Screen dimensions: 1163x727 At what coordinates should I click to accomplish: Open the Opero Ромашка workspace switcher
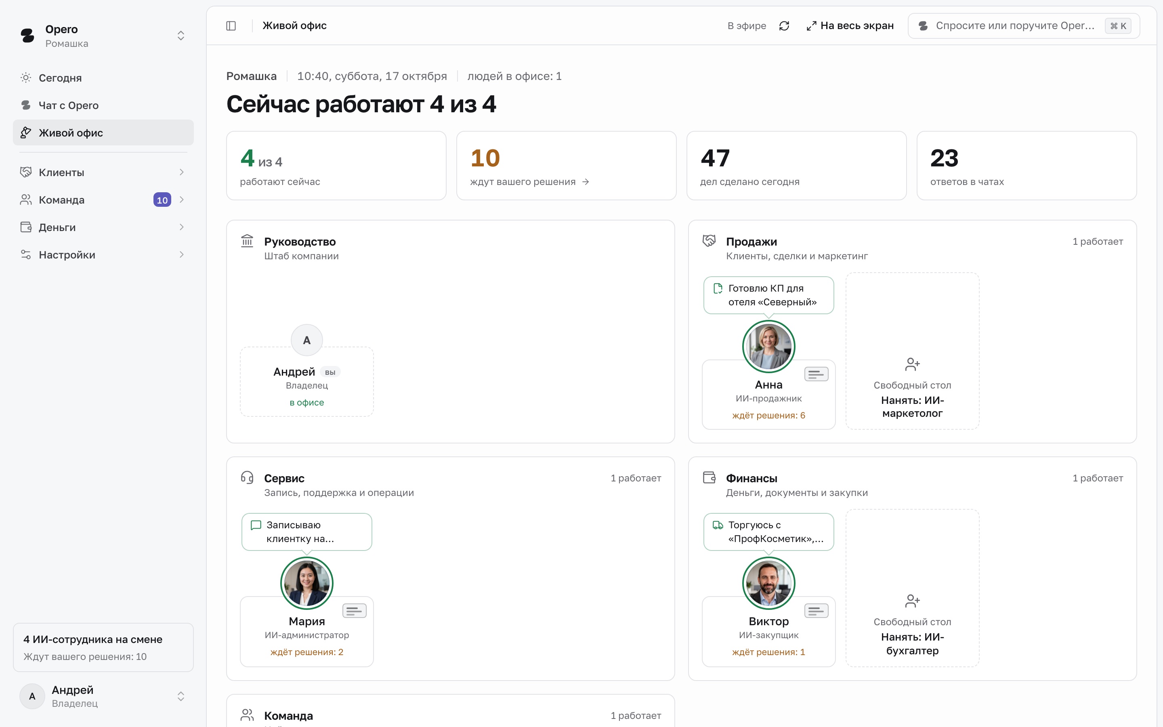click(x=103, y=36)
